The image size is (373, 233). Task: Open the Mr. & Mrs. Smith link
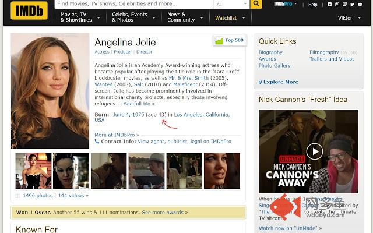pos(189,78)
